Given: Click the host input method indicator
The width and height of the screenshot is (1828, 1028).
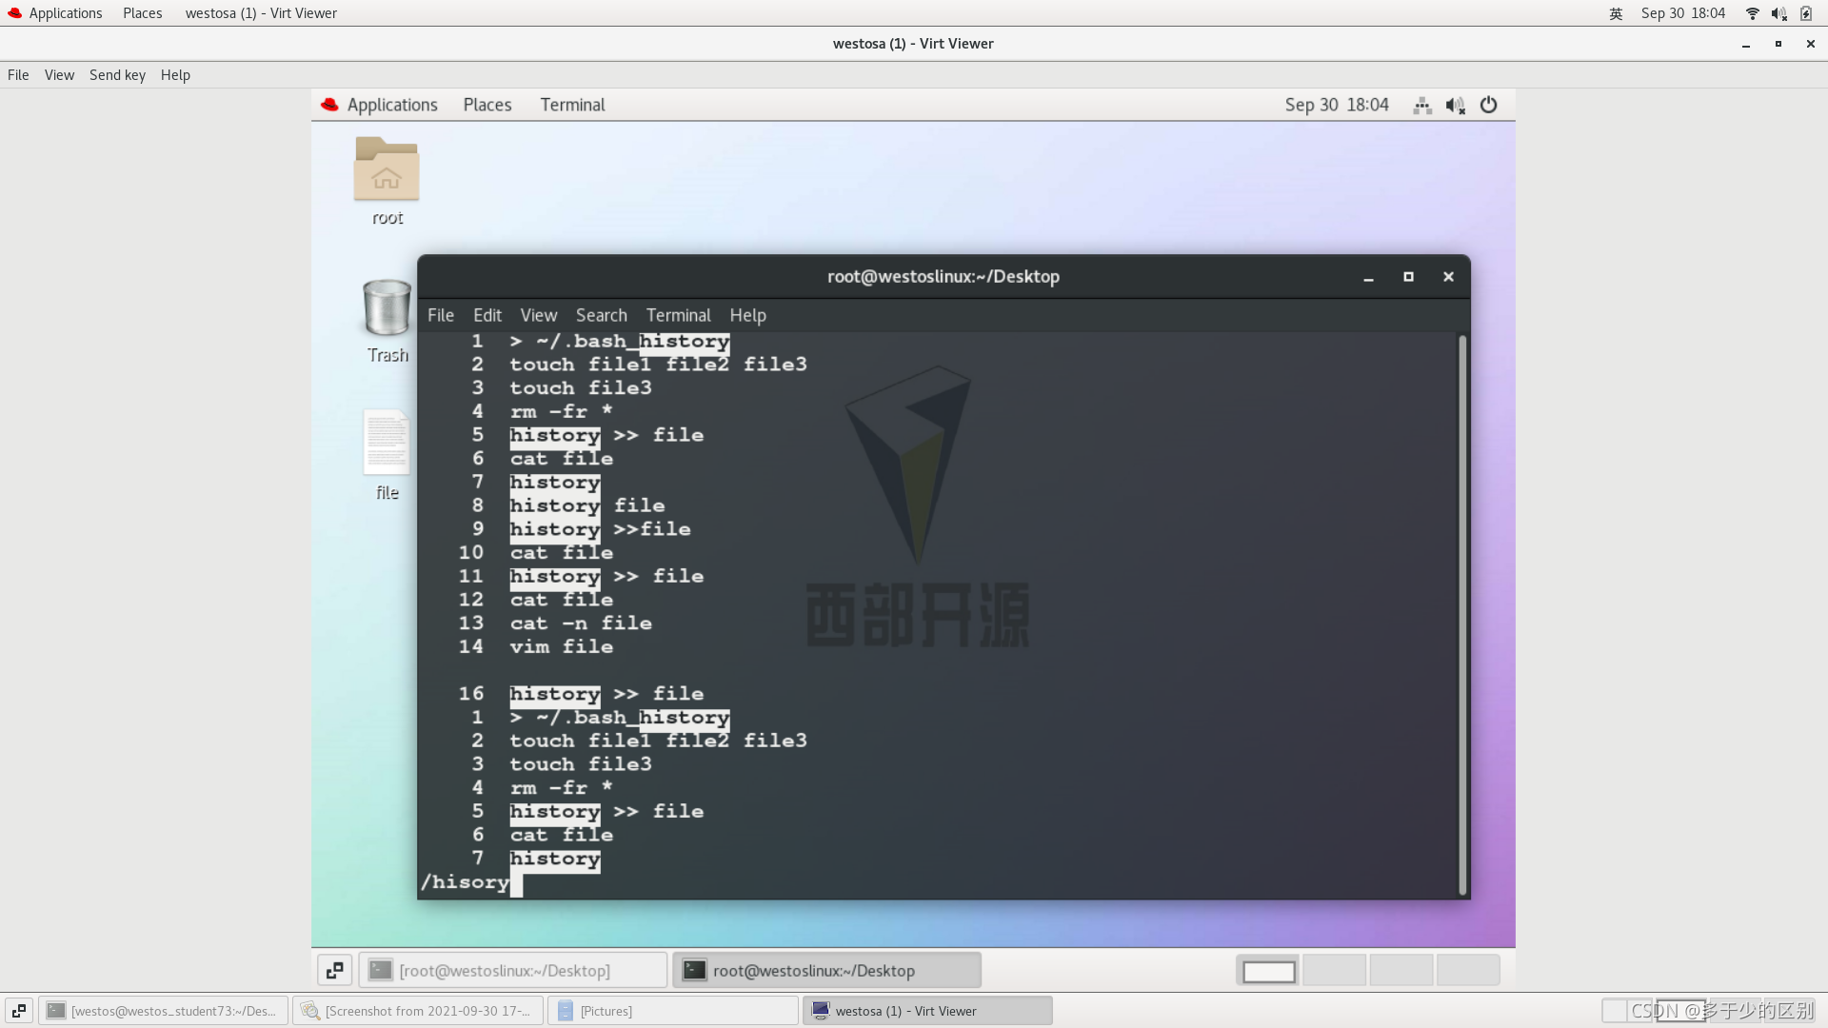Looking at the screenshot, I should (1616, 13).
